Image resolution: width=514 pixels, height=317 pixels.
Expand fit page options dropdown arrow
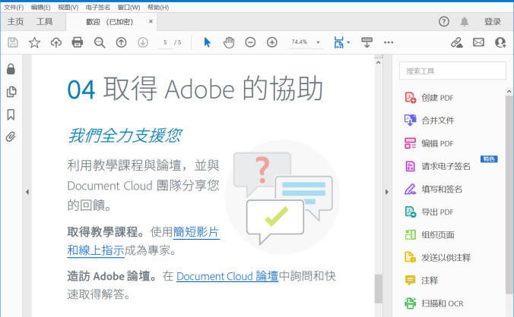click(x=348, y=42)
